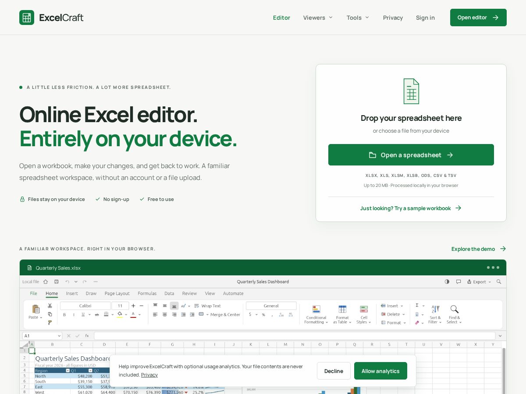Toggle Wrap Text
The image size is (526, 394).
coord(207,306)
